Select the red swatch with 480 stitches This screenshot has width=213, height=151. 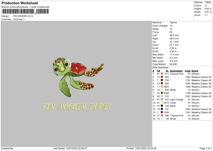coord(162,83)
